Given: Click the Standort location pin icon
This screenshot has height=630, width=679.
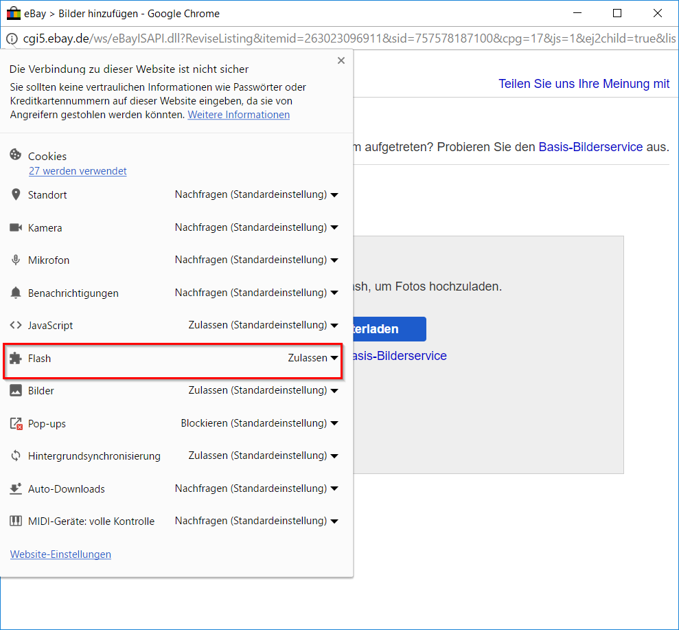Looking at the screenshot, I should pos(16,194).
